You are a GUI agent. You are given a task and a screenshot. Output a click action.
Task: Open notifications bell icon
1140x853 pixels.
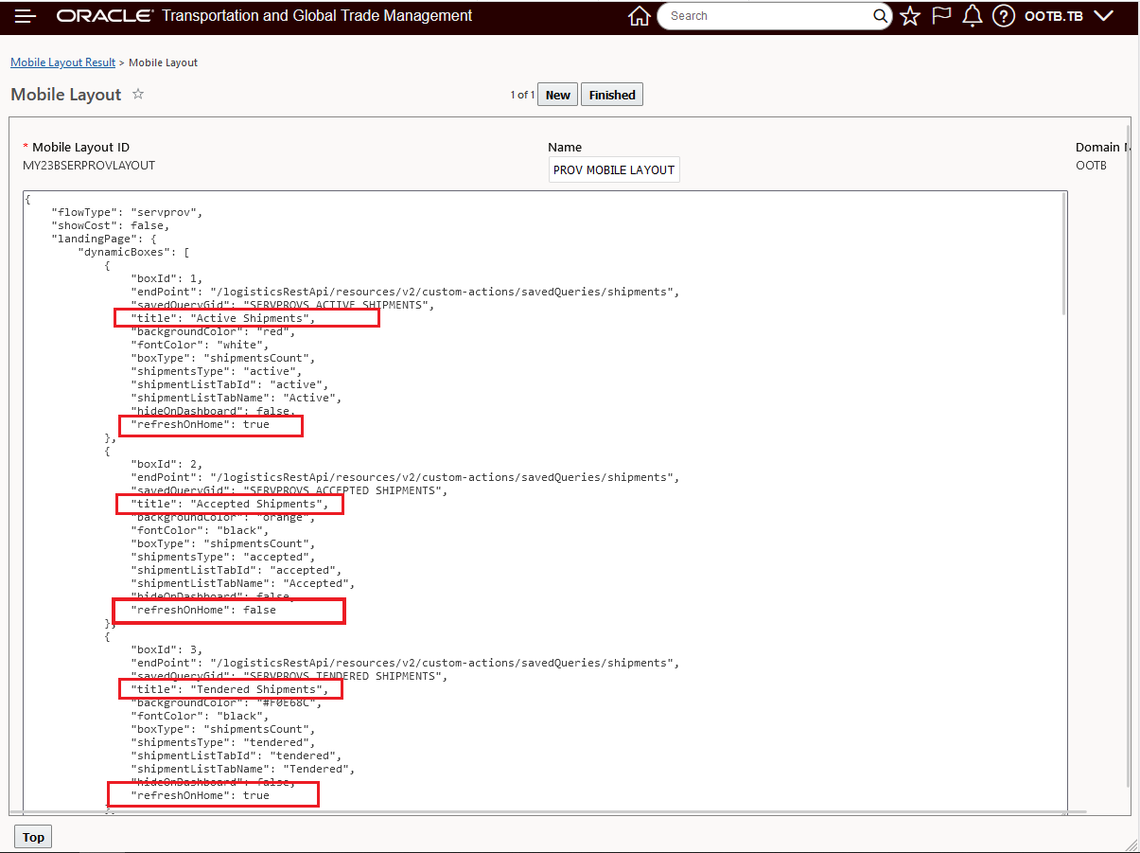click(x=972, y=16)
